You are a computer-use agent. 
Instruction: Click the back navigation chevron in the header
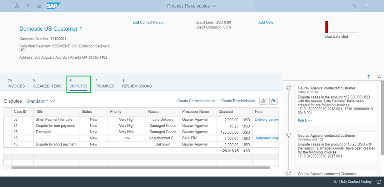pos(28,5)
